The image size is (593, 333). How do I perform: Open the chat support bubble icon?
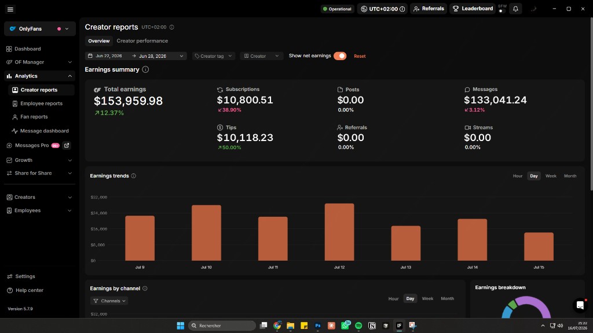(580, 305)
